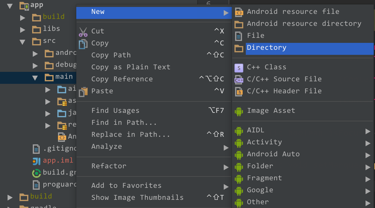Choose Copy Path
Screen dimensions: 375x208
tap(154, 55)
